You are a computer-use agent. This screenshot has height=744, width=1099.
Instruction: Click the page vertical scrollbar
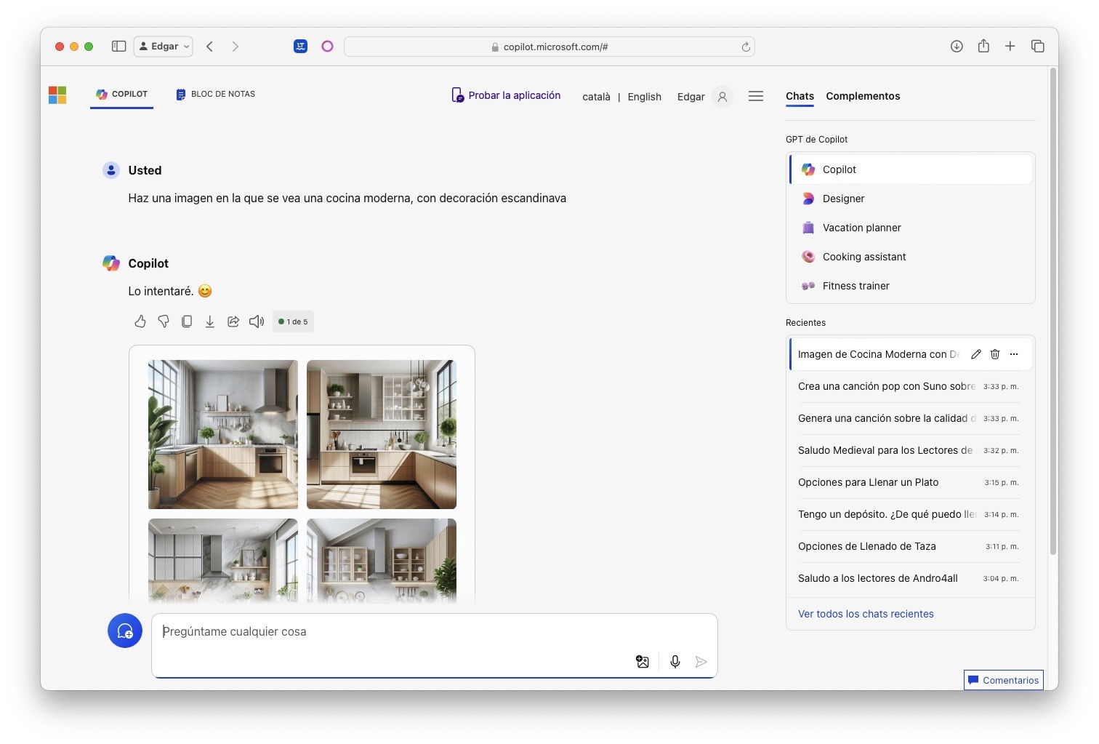pyautogui.click(x=1052, y=313)
